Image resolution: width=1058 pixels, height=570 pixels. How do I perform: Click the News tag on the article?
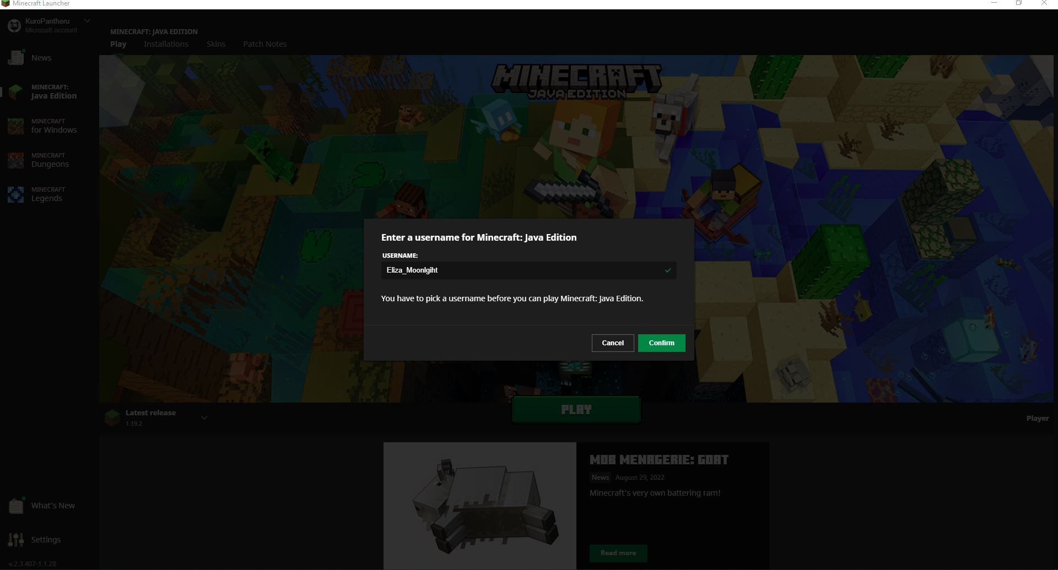[600, 477]
